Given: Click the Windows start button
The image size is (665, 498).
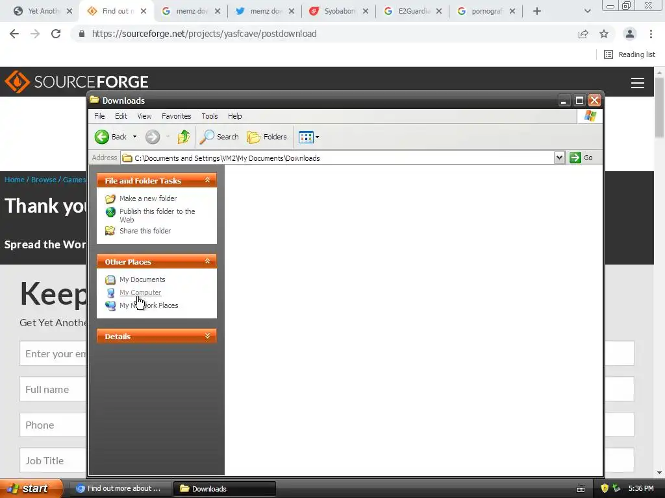Looking at the screenshot, I should 31,488.
